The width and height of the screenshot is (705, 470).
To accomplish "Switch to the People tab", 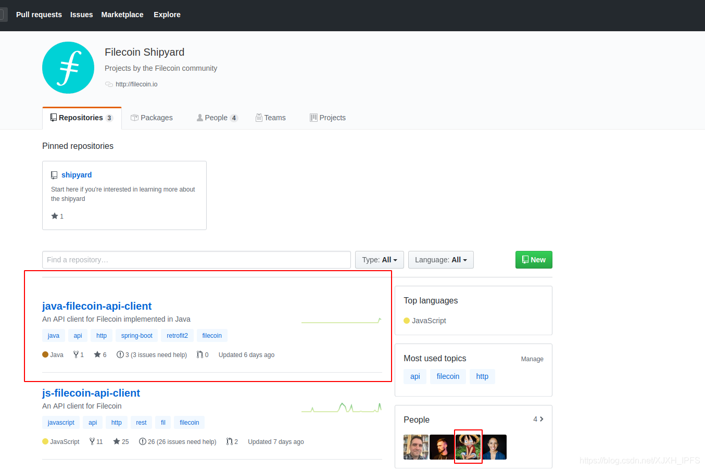I will (217, 118).
